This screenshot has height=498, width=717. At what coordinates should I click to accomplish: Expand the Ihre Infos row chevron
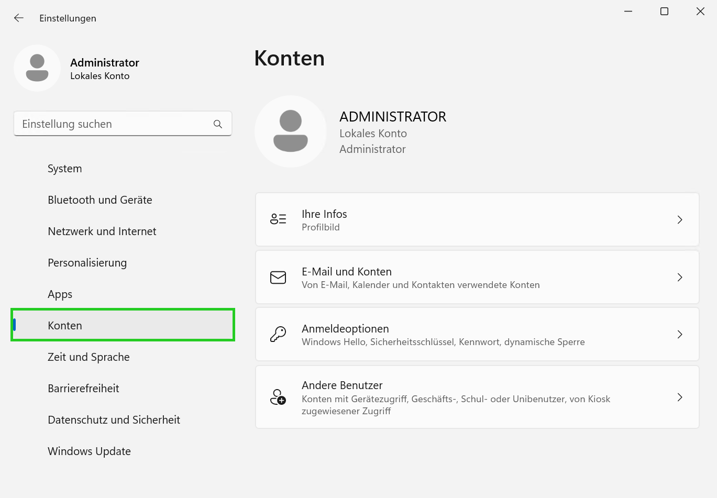680,219
